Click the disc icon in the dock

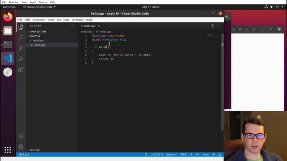pos(8,72)
